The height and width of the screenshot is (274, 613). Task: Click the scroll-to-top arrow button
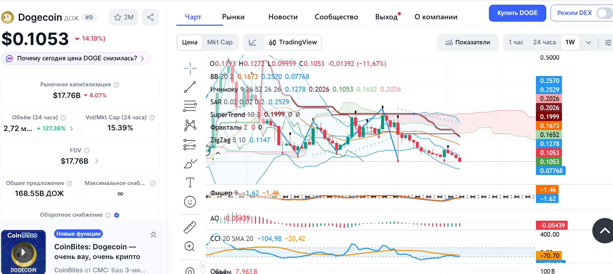click(x=604, y=231)
